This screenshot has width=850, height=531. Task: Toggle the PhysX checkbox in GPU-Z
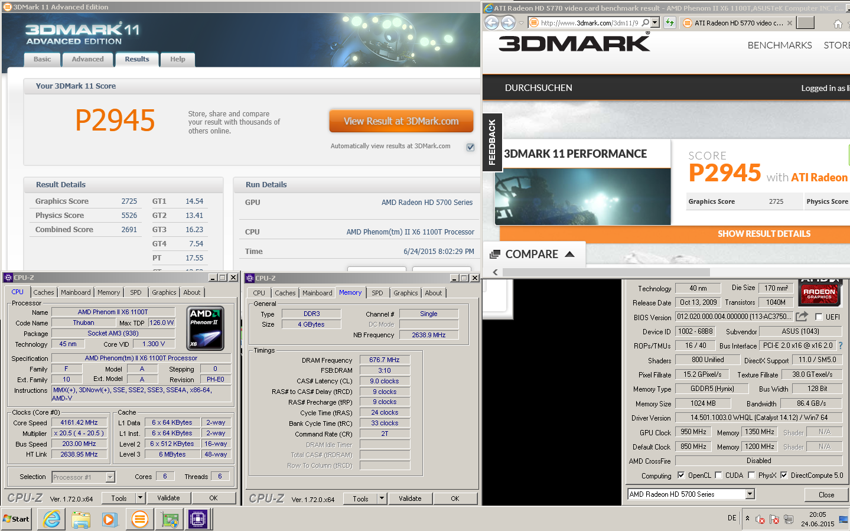(751, 475)
